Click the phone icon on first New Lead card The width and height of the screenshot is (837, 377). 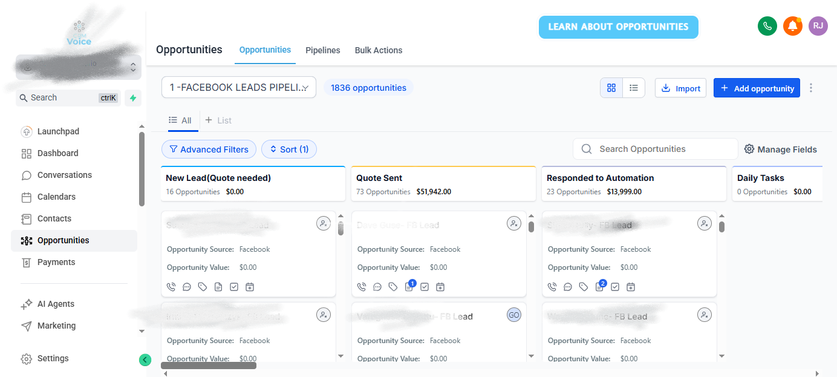point(171,287)
